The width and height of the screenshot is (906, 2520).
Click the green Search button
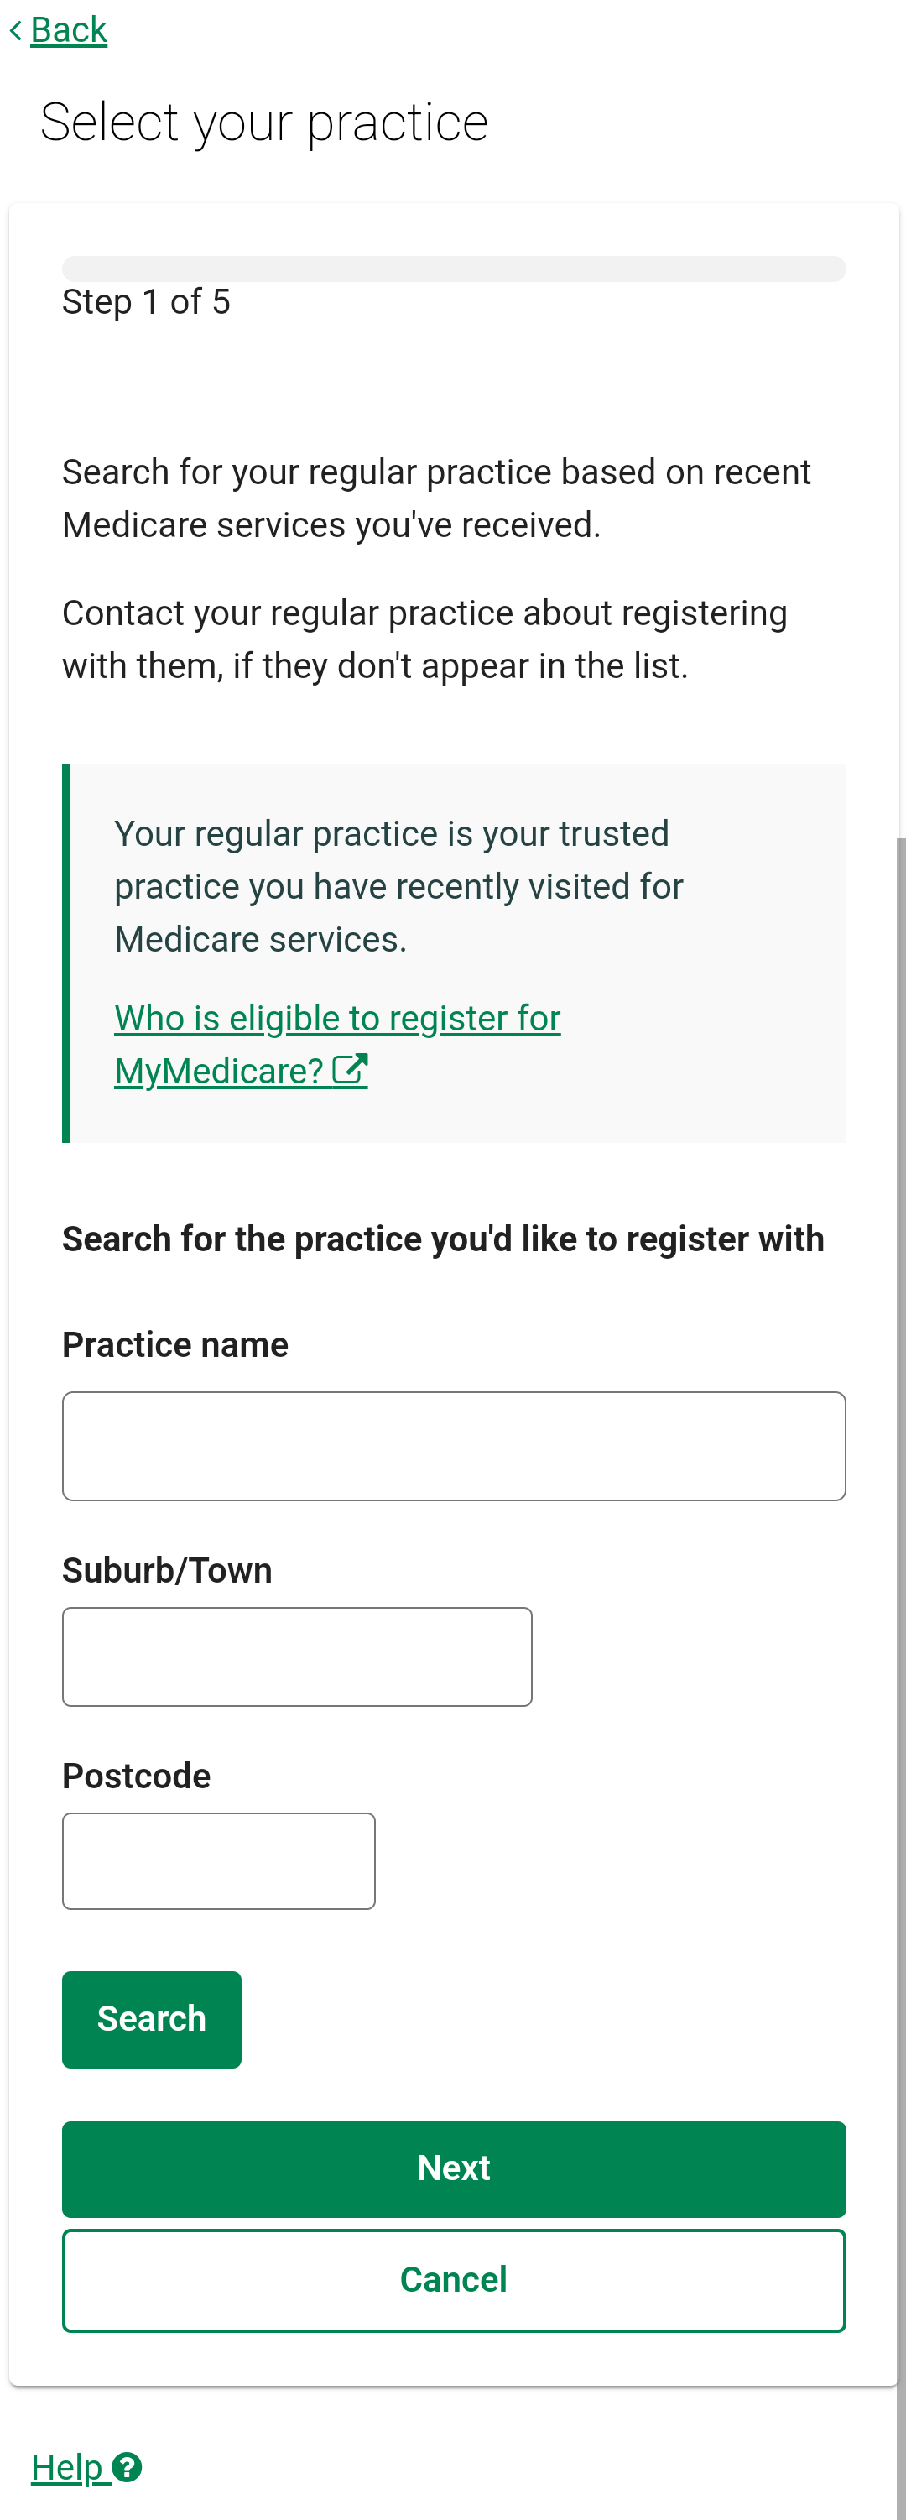(152, 2019)
